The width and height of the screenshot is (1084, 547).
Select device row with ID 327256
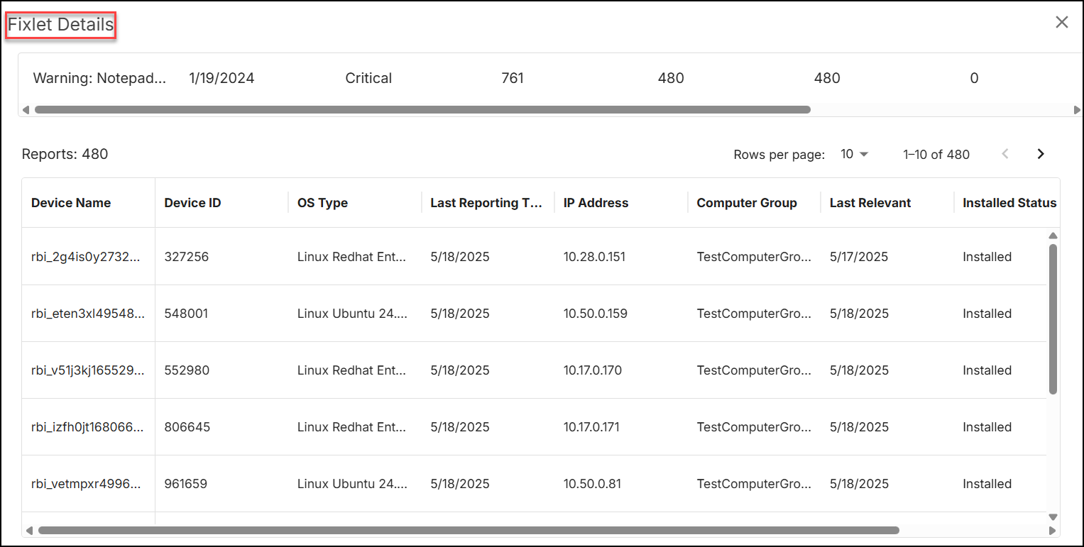click(x=186, y=257)
